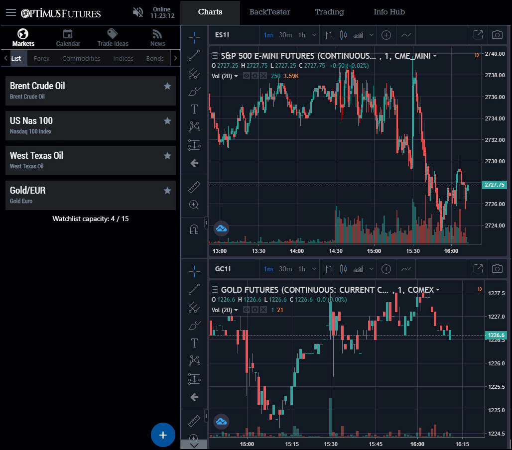Set ES1! chart to 1h interval
The width and height of the screenshot is (512, 450).
coord(302,35)
